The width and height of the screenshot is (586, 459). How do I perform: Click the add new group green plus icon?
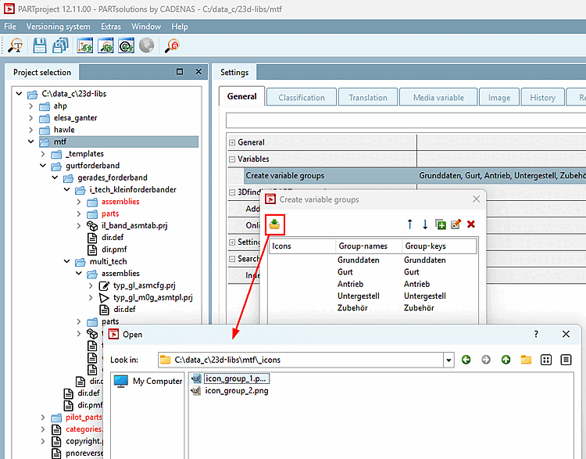click(441, 224)
